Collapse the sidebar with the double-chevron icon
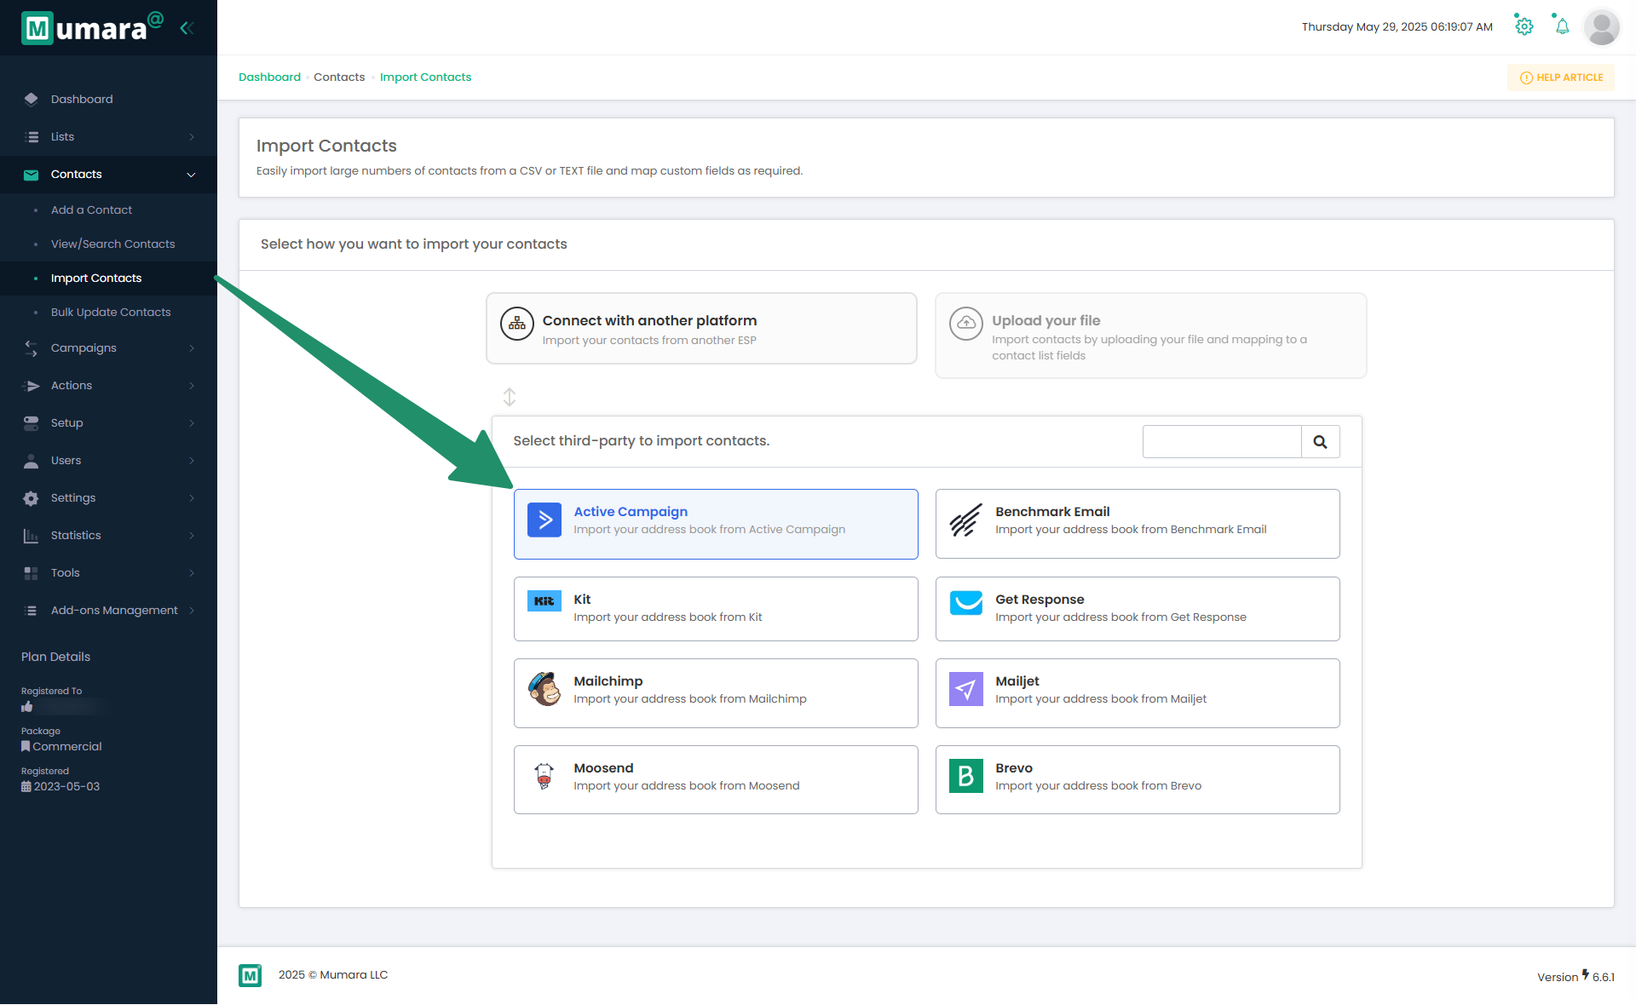1636x1005 pixels. click(187, 28)
